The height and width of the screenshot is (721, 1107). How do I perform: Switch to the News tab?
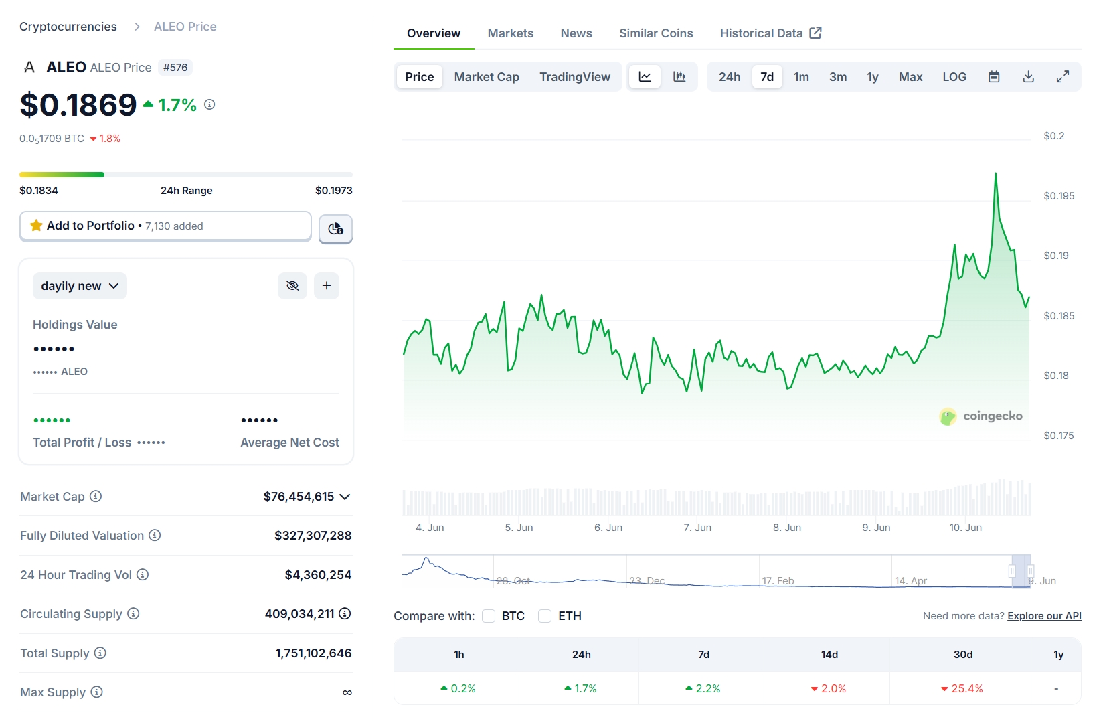tap(576, 33)
